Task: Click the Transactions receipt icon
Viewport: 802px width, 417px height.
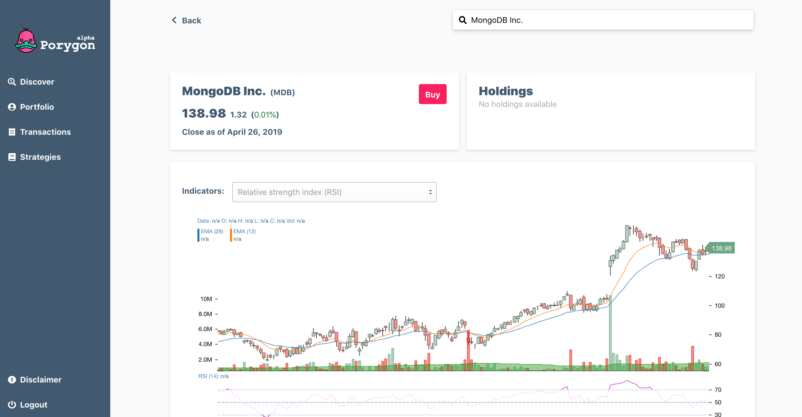Action: pos(12,132)
